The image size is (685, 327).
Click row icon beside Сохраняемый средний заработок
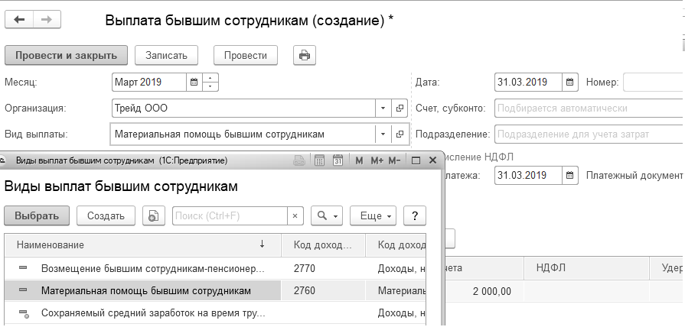pyautogui.click(x=24, y=313)
